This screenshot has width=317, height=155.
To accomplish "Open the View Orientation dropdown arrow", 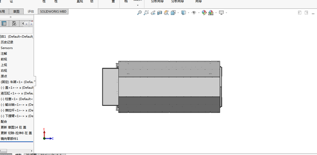I will (178, 13).
